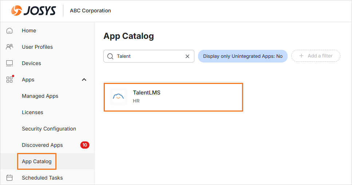Click the Apps grid icon
The height and width of the screenshot is (185, 352).
tap(9, 80)
